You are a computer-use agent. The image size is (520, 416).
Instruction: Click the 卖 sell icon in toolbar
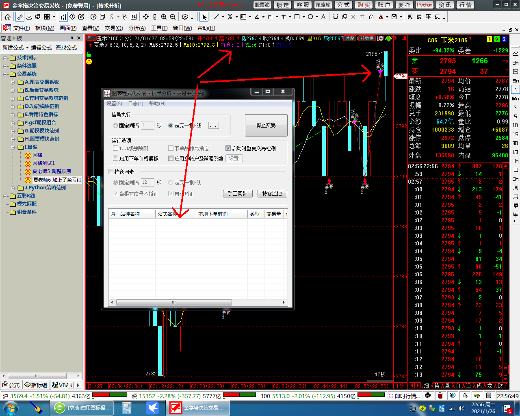pos(419,17)
